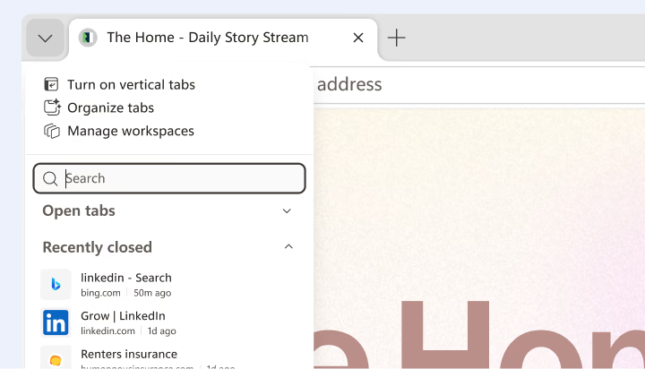
Task: Close The Home - Daily Story Stream tab
Action: pyautogui.click(x=358, y=38)
